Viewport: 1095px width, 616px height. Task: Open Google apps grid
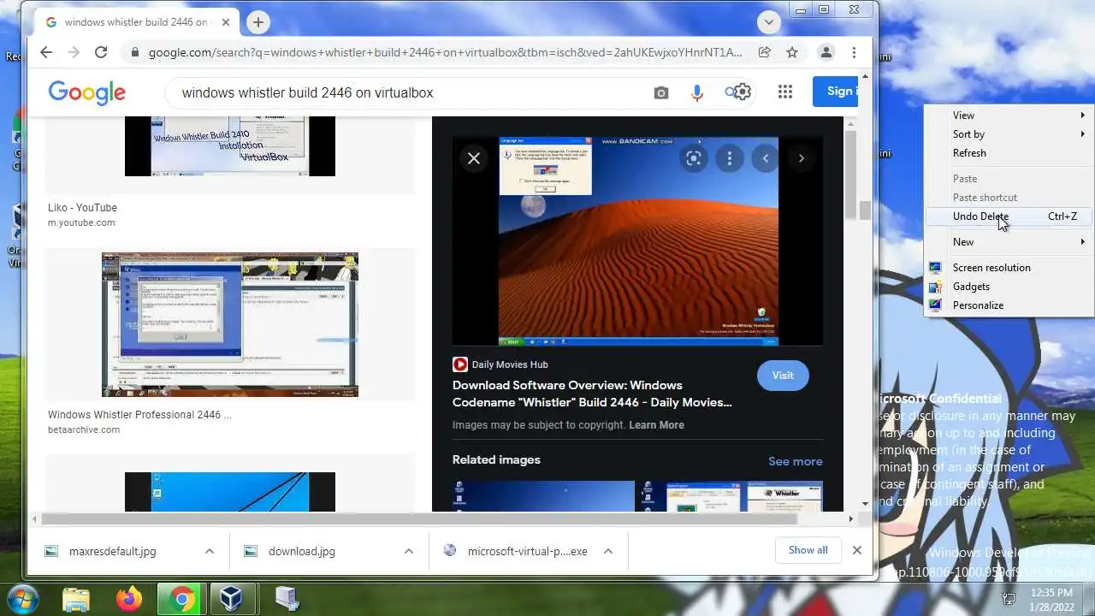(785, 92)
